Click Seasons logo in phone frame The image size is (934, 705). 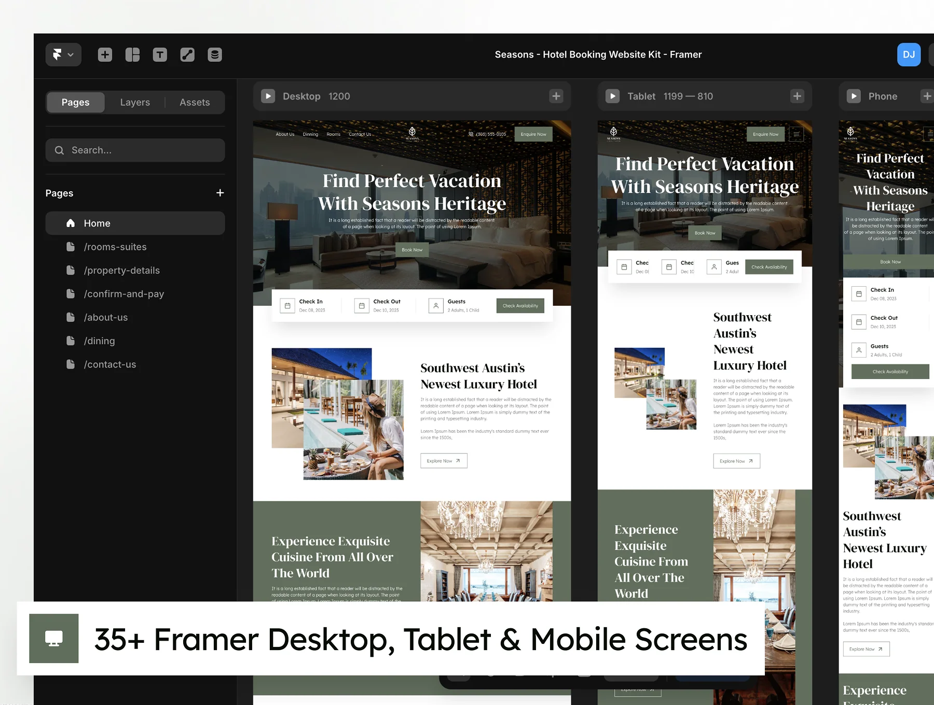pos(850,134)
